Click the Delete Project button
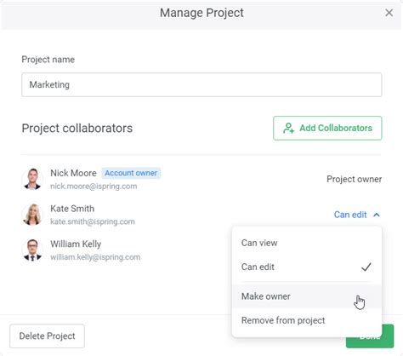Viewport: 403px width, 356px height. click(x=47, y=336)
